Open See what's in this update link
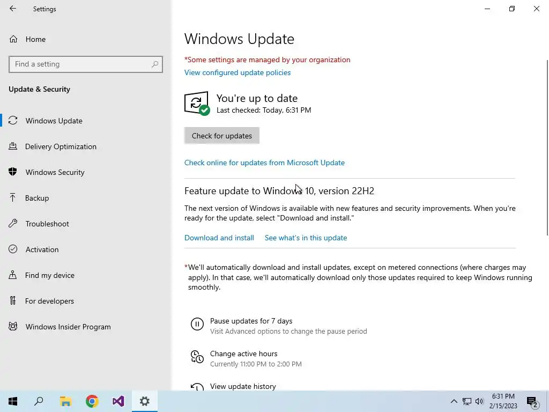549x412 pixels. point(306,238)
